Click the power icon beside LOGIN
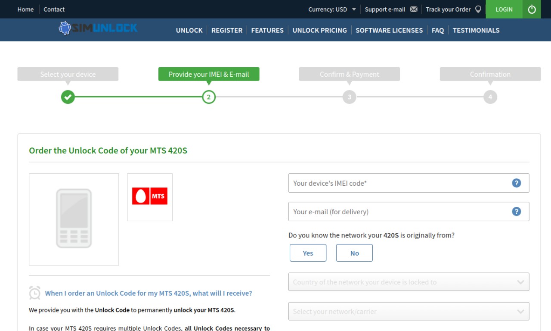Screen dimensions: 551x331 [532, 9]
